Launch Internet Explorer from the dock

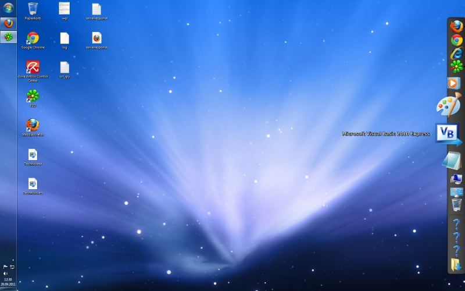pyautogui.click(x=457, y=54)
